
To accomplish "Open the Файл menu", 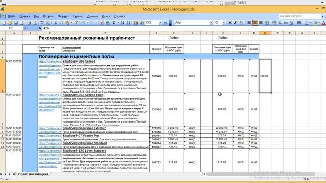I will [x=12, y=16].
